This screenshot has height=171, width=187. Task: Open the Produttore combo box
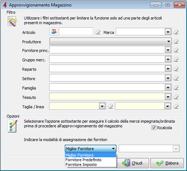click(x=111, y=41)
